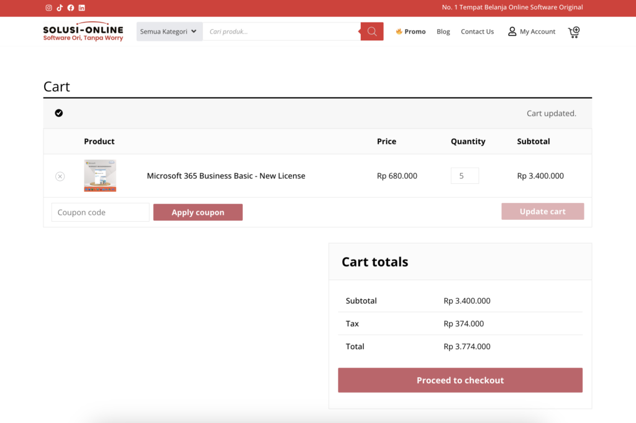Click the Subtotal column header in product table
The width and height of the screenshot is (636, 423).
(534, 141)
